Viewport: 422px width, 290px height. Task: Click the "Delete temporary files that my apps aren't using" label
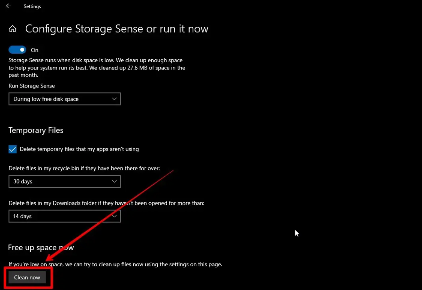tap(79, 149)
